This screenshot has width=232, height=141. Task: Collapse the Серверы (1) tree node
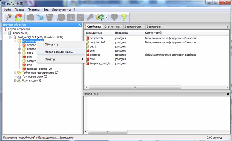pos(5,33)
